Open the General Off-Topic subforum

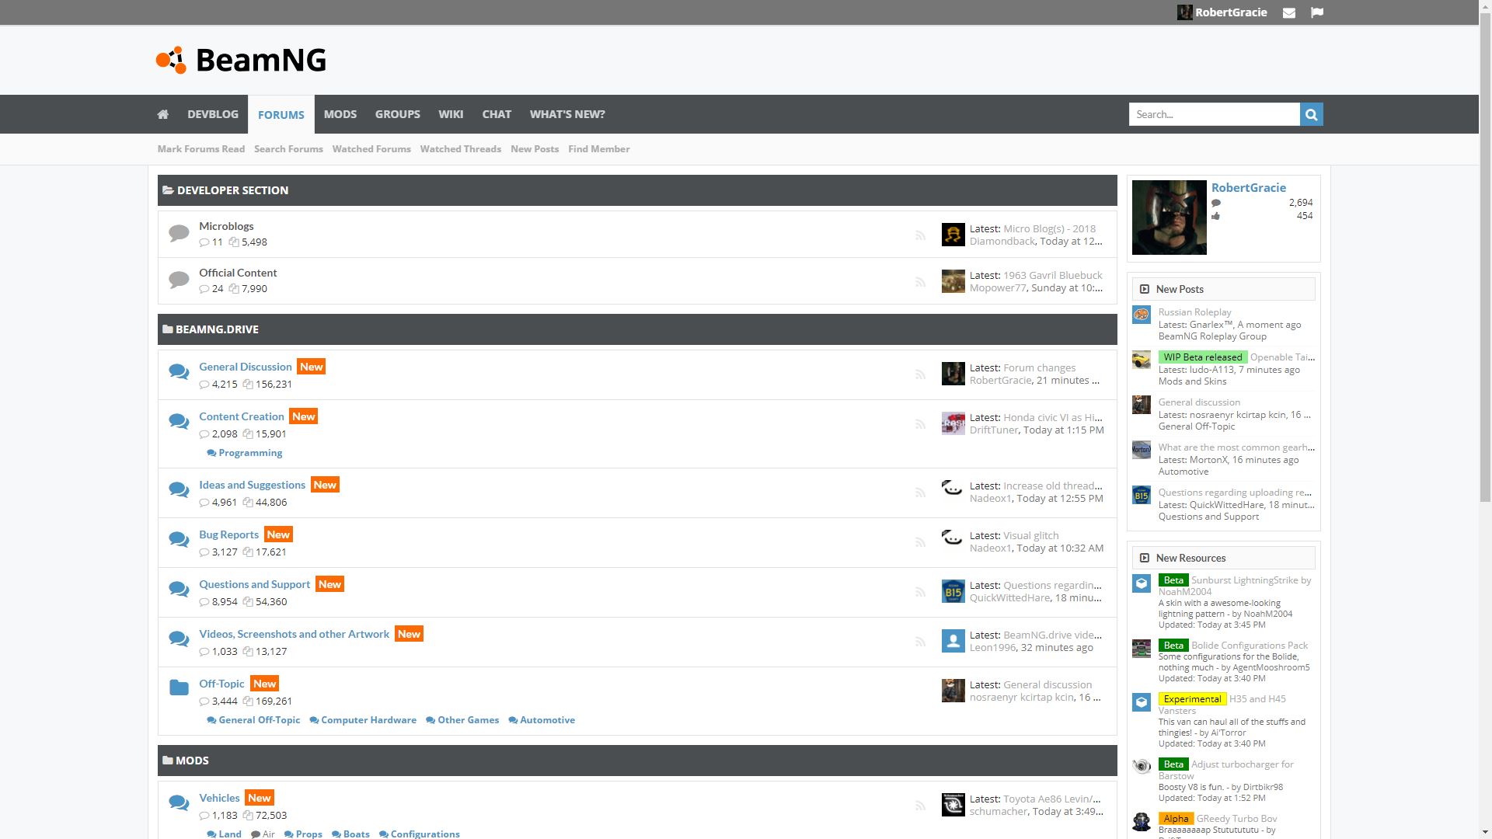[x=253, y=720]
